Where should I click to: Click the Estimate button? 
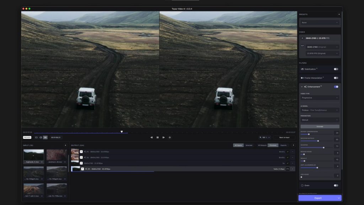coord(320,127)
